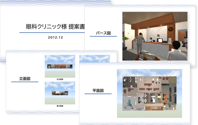Click the 眼科クリニック様 提案書 title text
198x125 pixels.
tap(54, 27)
